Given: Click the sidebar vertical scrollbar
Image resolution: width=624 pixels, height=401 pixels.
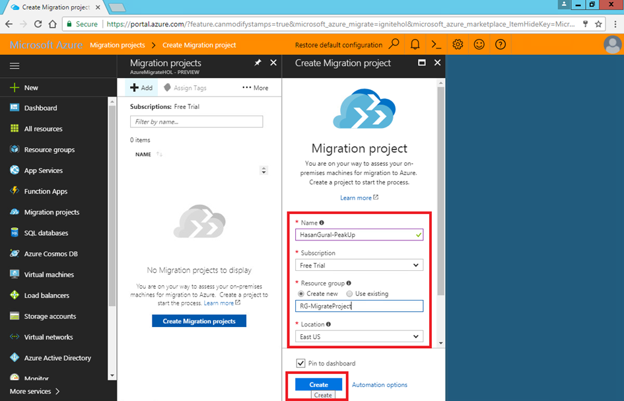Looking at the screenshot, I should (112, 206).
